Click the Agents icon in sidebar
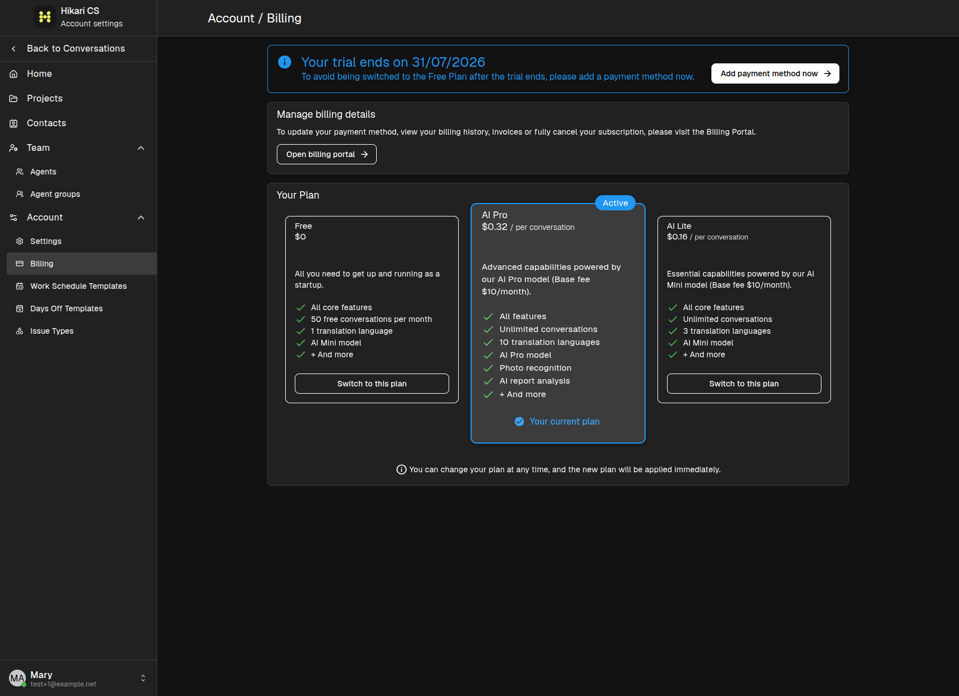The height and width of the screenshot is (696, 959). [20, 172]
